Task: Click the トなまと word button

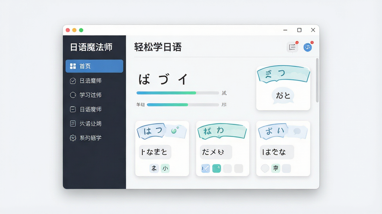Action: [x=155, y=152]
